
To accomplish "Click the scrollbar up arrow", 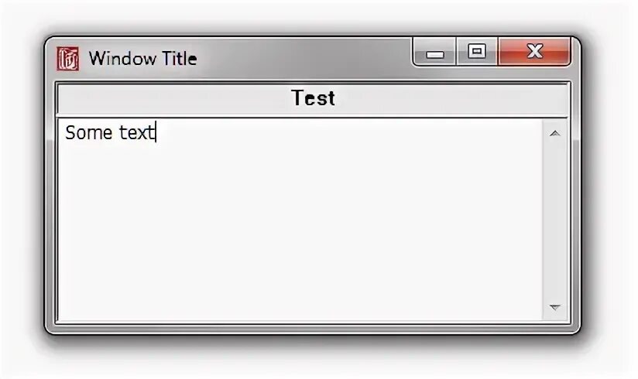I will [x=554, y=133].
